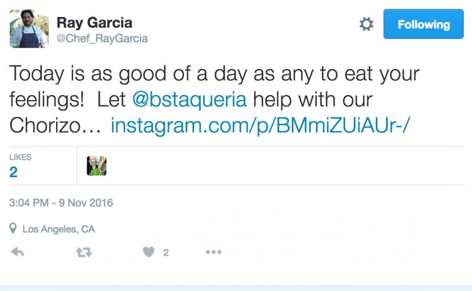Open Ray Garcia's profile via his name

(94, 23)
